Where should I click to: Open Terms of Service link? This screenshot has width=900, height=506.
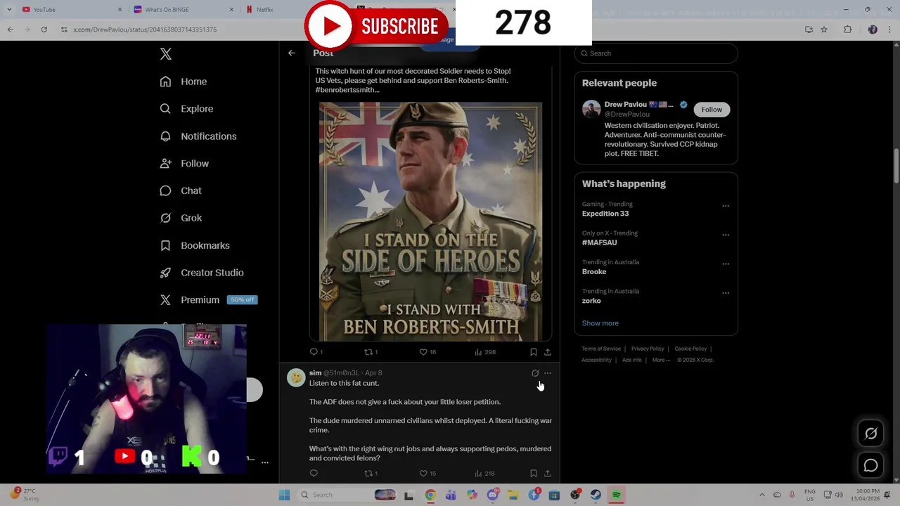click(601, 349)
